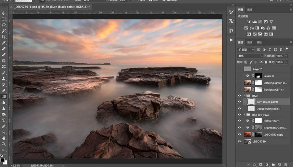Screen dimensions: 293x167
Task: Hide the _DSC4780 copy layer
Action: tap(239, 135)
